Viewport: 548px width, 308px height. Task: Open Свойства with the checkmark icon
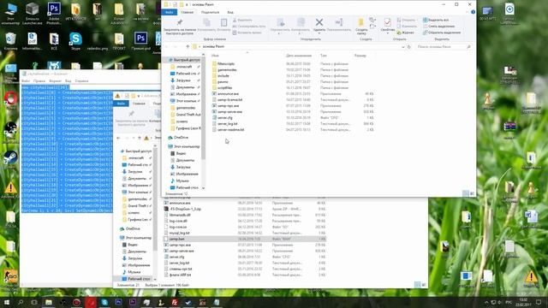[387, 23]
